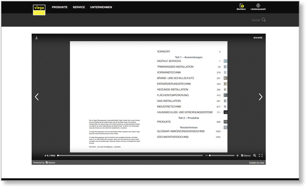Click the plus zoom-in button

click(237, 155)
